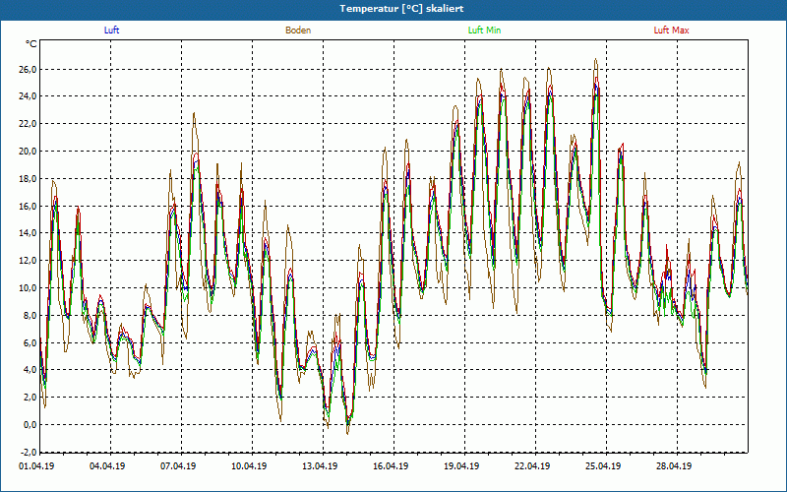This screenshot has width=787, height=492.
Task: Click the 16.04.19 date label
Action: click(391, 466)
